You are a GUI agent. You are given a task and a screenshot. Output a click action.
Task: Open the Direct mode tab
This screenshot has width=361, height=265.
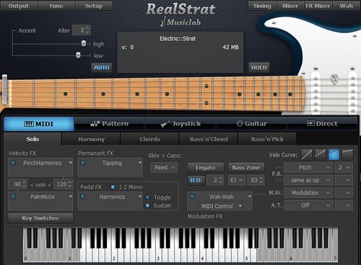click(x=322, y=124)
